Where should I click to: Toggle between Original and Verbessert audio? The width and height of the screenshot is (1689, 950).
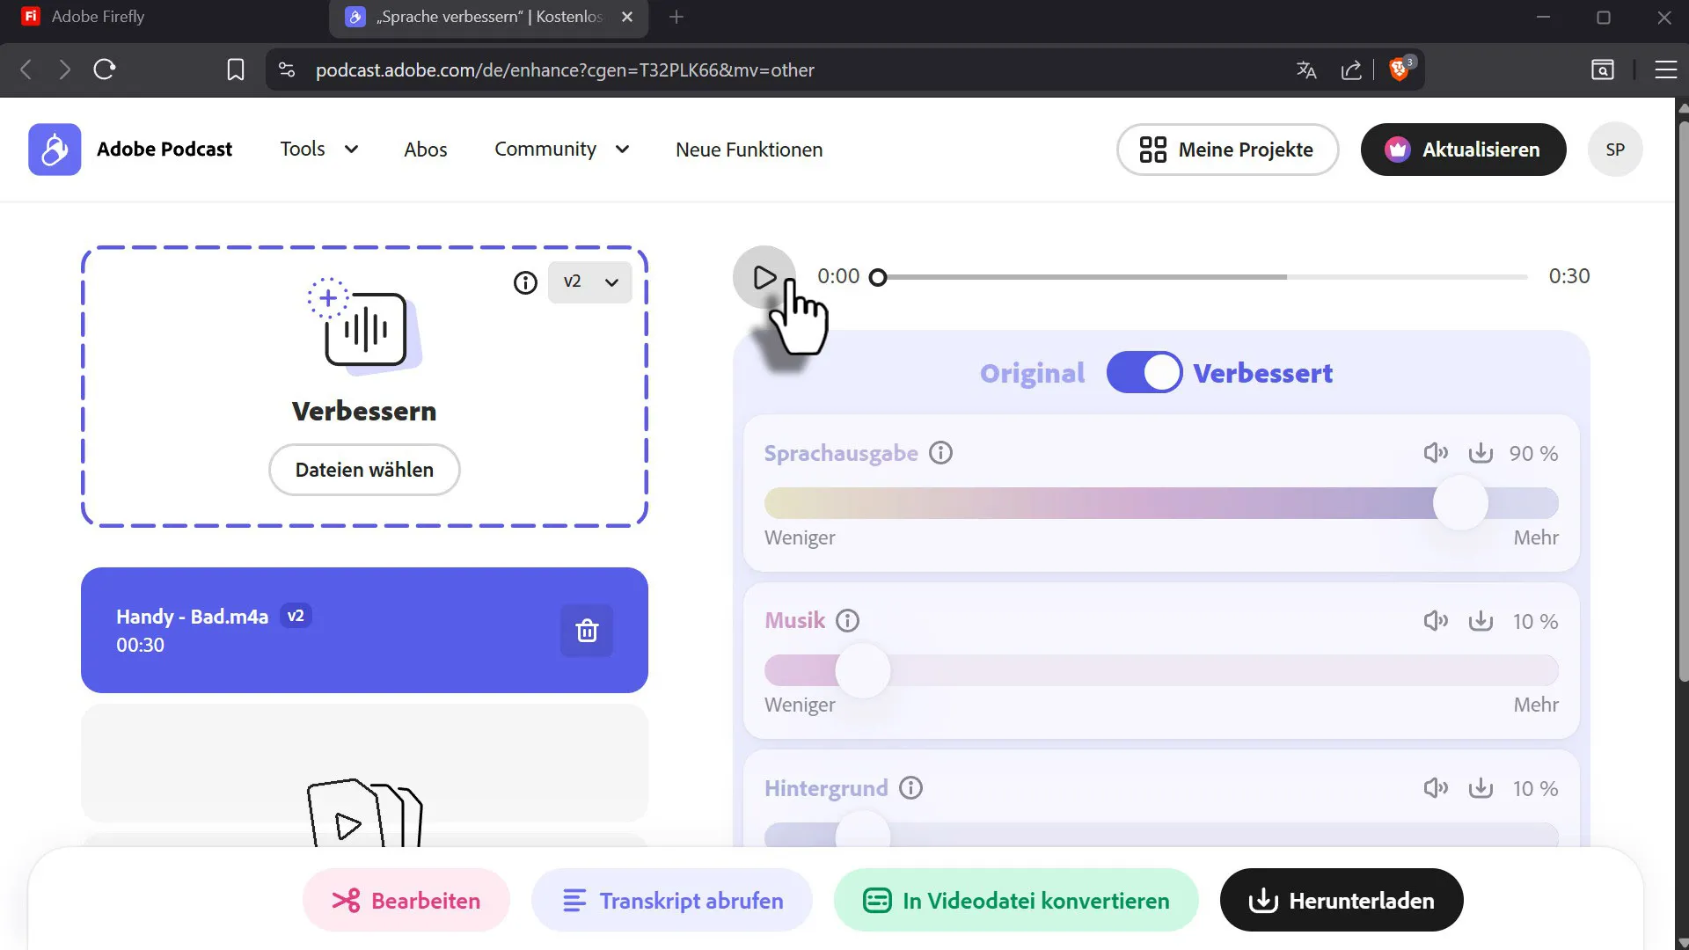1144,373
